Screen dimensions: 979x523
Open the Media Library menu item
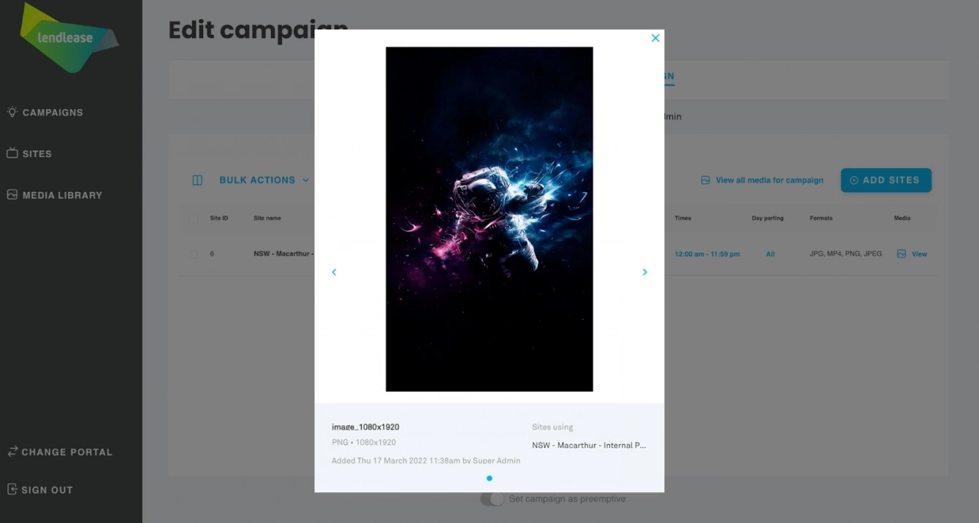pos(62,195)
